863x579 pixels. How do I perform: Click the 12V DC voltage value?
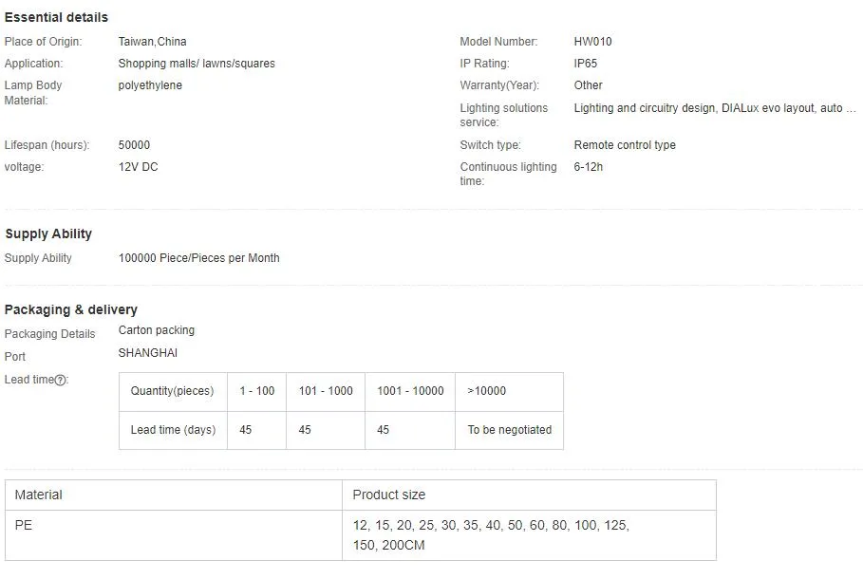(138, 167)
